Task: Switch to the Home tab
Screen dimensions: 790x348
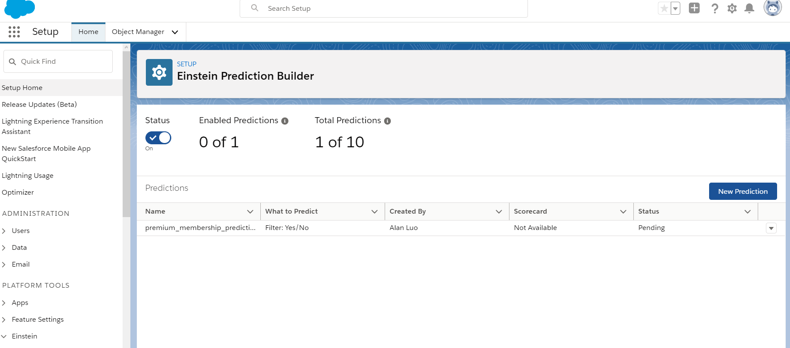Action: tap(88, 32)
